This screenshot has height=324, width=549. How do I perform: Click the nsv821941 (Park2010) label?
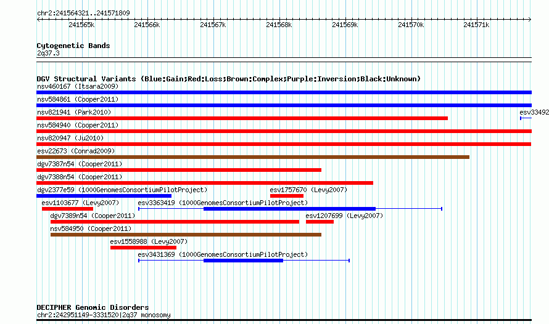click(x=74, y=112)
